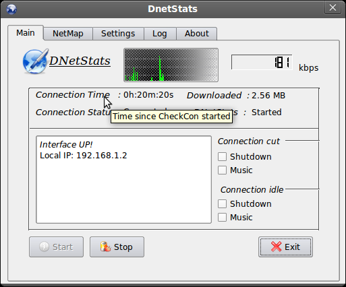Select the Main tab
346x287 pixels.
pyautogui.click(x=26, y=33)
